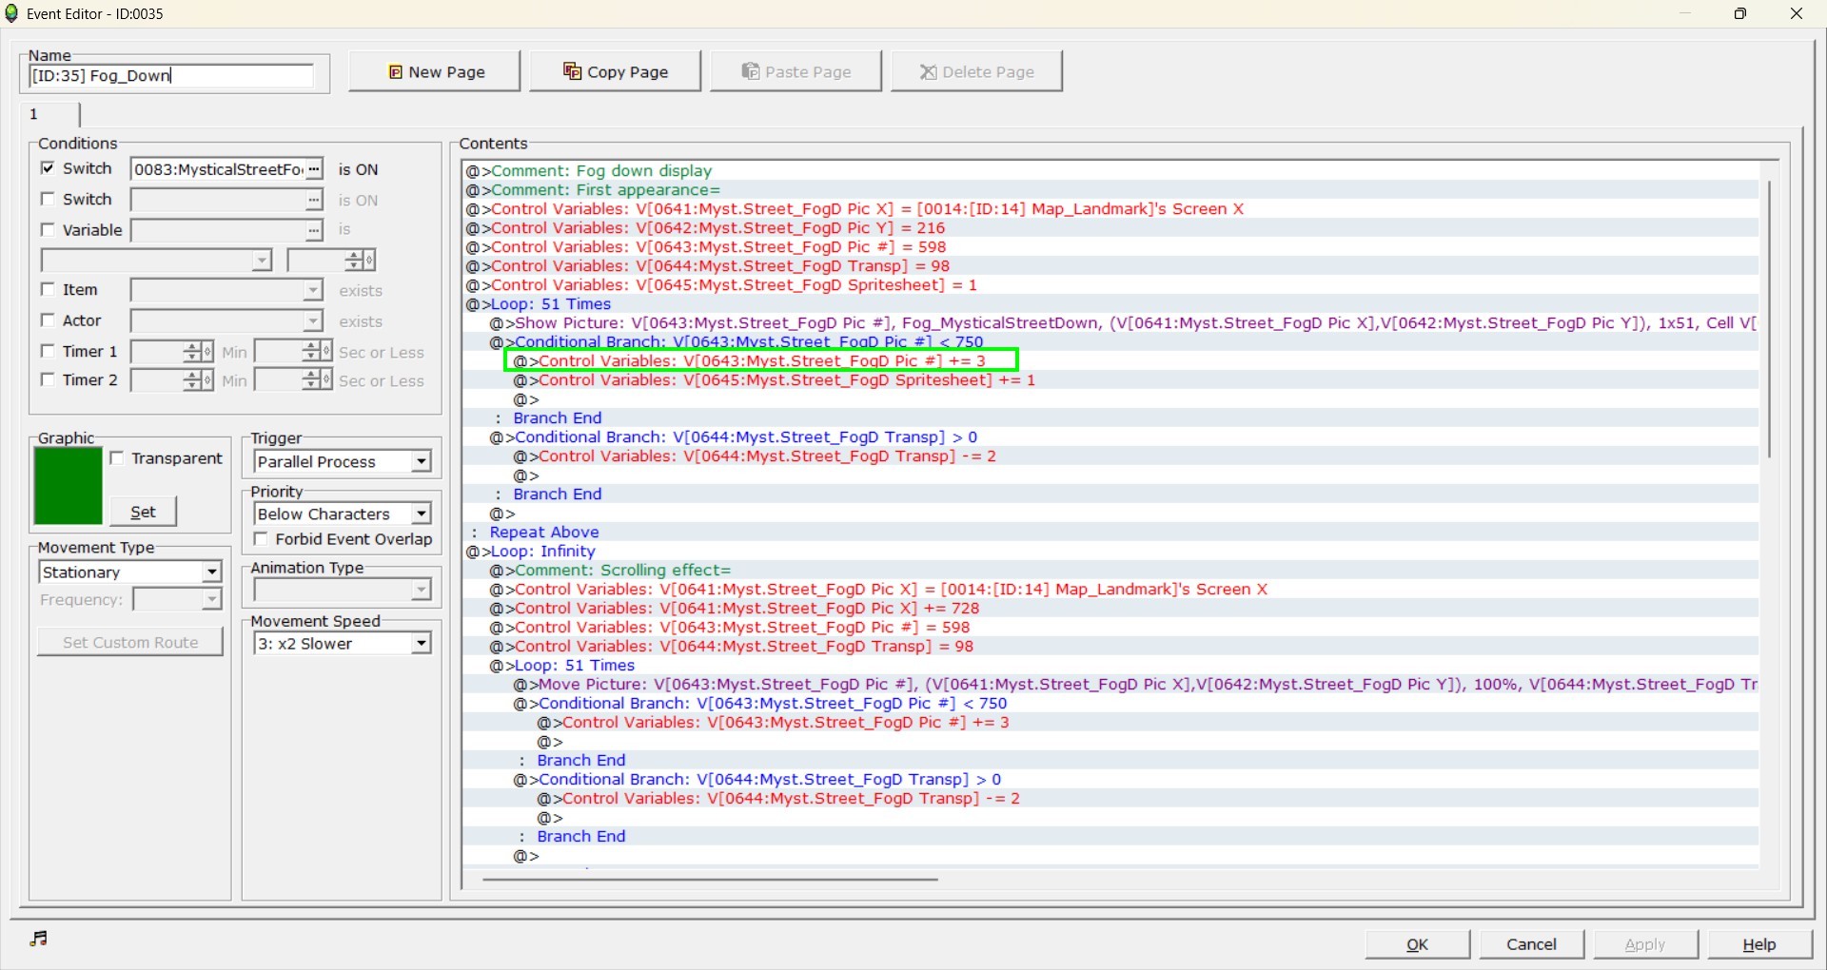The width and height of the screenshot is (1827, 970).
Task: Select the 'Comment: Scrolling effect=' line
Action: click(x=1110, y=571)
